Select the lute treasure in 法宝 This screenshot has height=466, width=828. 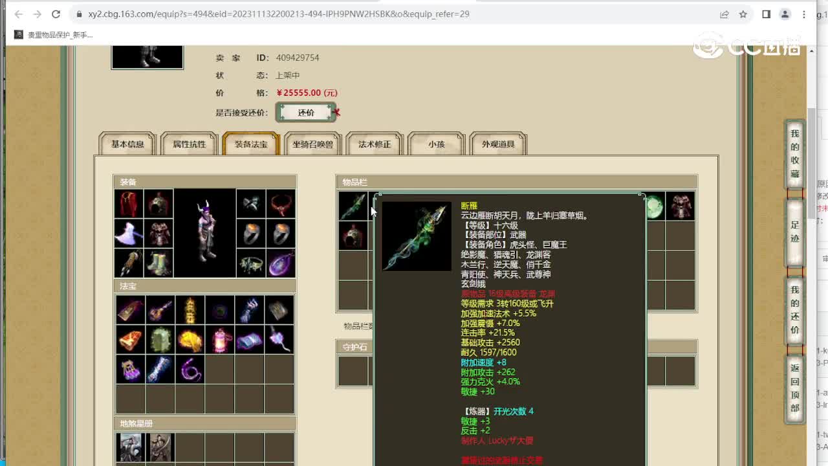(160, 310)
